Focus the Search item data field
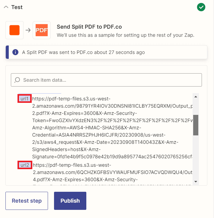 pos(109,80)
